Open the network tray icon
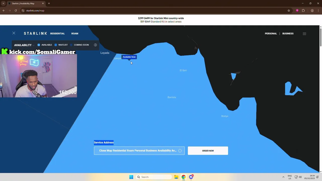The width and height of the screenshot is (322, 181). [296, 177]
